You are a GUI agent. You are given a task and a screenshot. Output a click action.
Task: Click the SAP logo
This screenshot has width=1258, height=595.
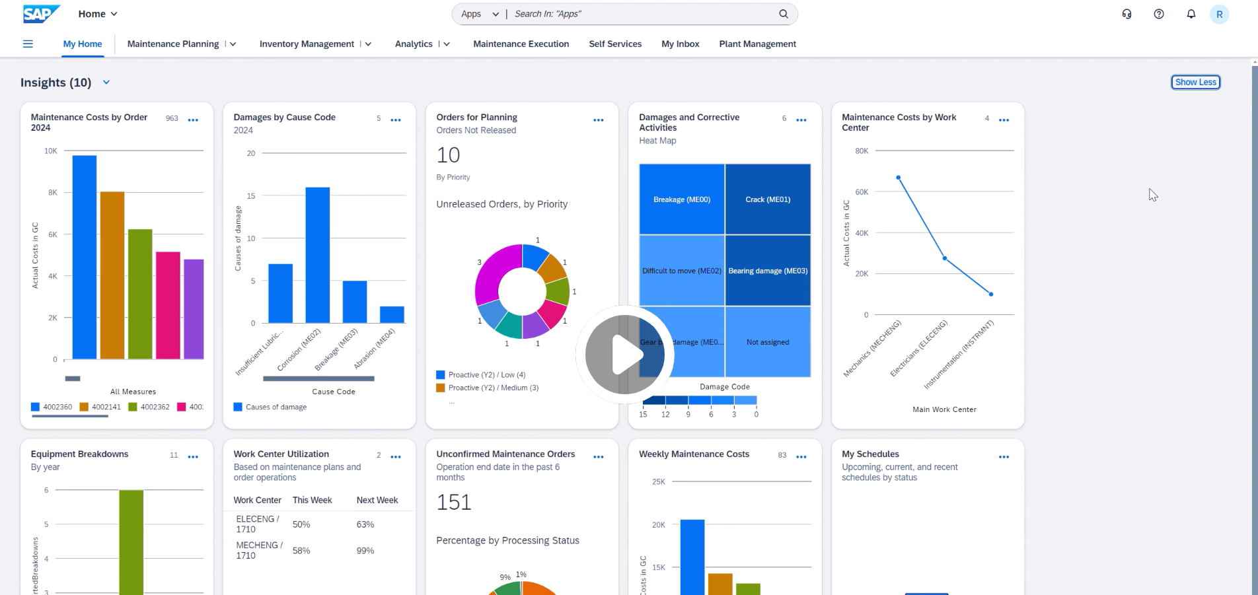[40, 13]
